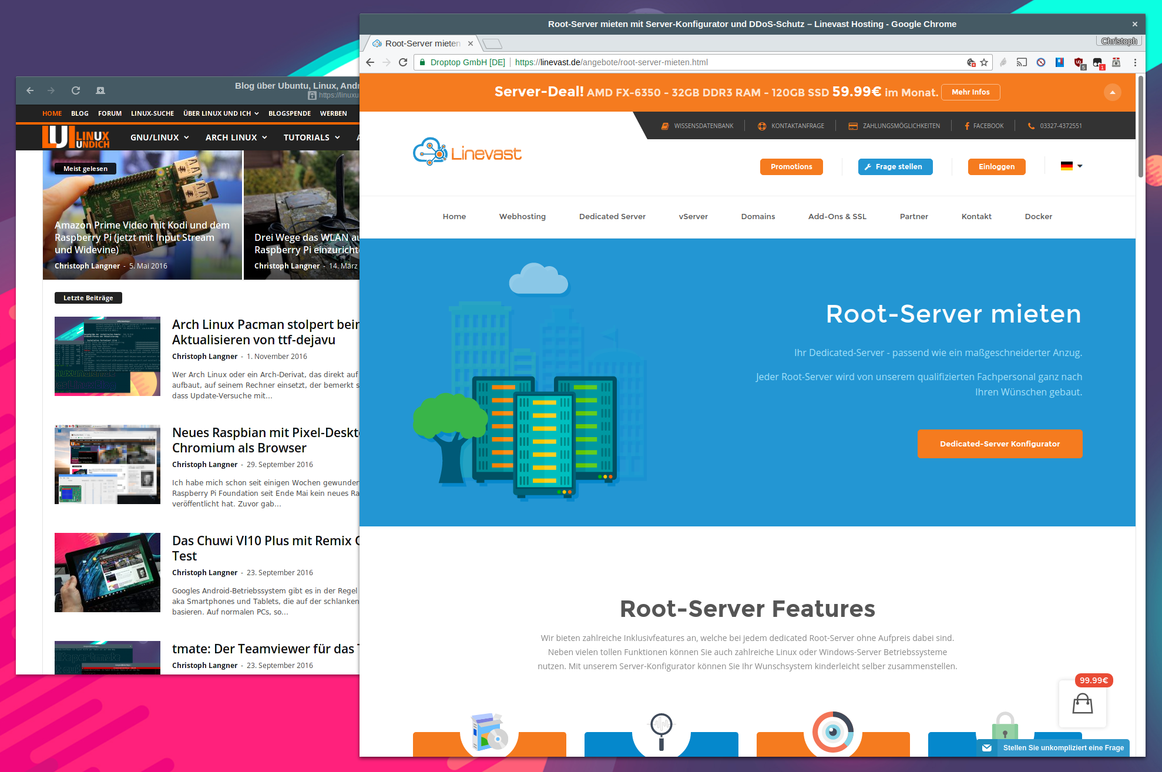Click Dedicated-Server Konfigurator button

(x=1000, y=444)
